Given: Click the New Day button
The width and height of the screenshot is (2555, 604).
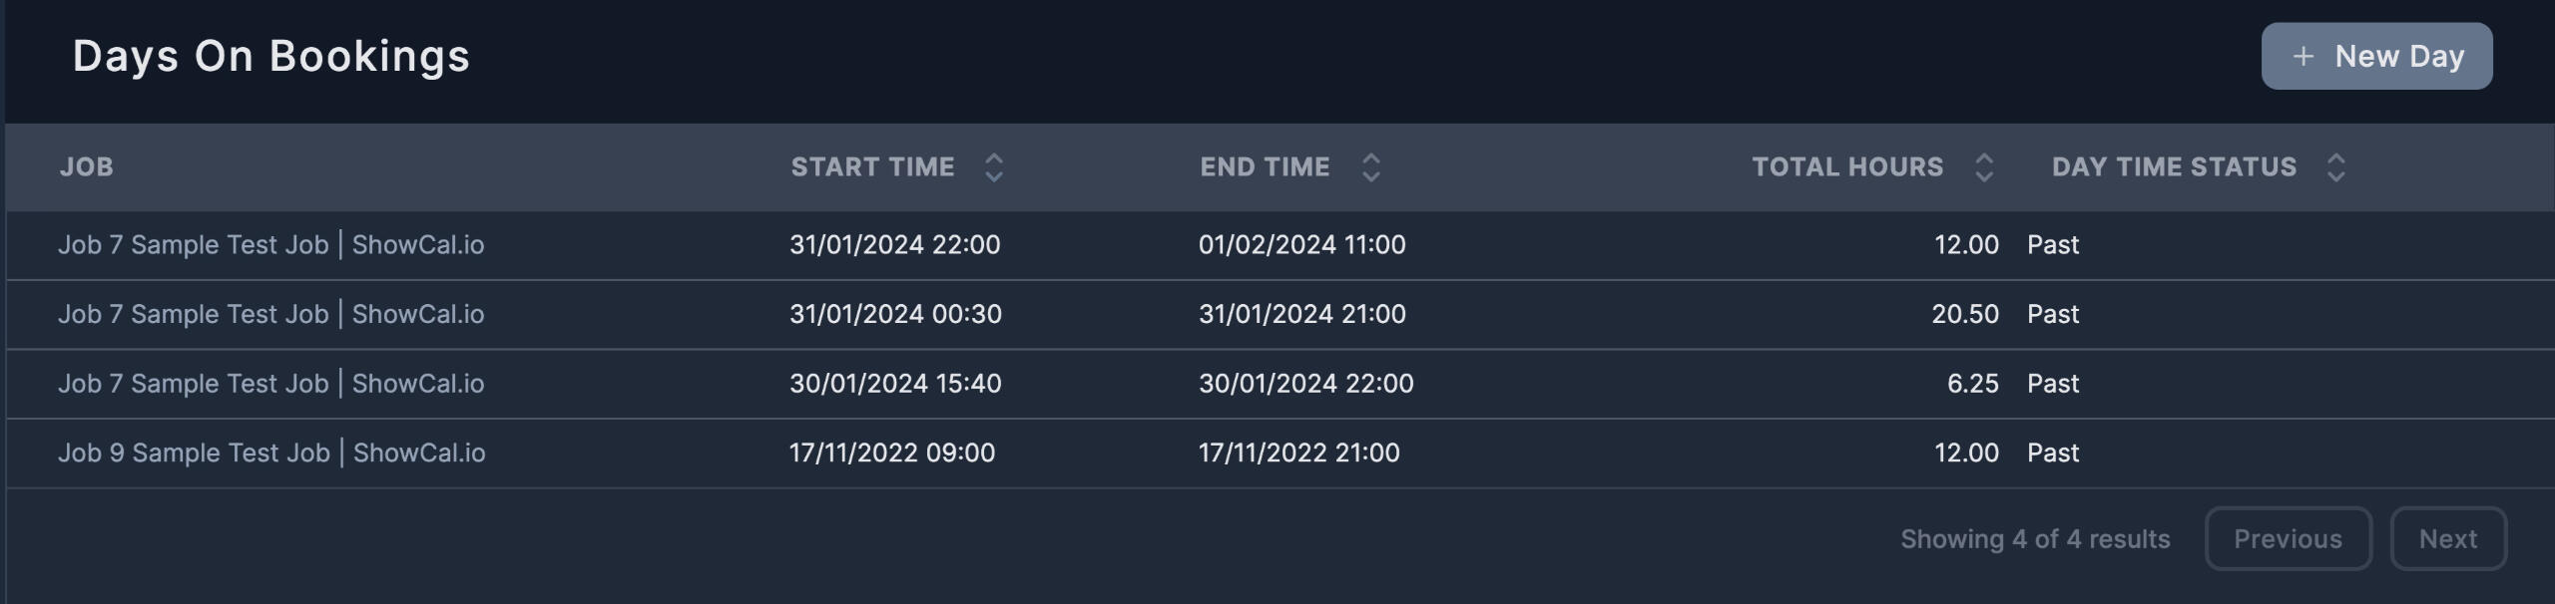Looking at the screenshot, I should click(2375, 56).
